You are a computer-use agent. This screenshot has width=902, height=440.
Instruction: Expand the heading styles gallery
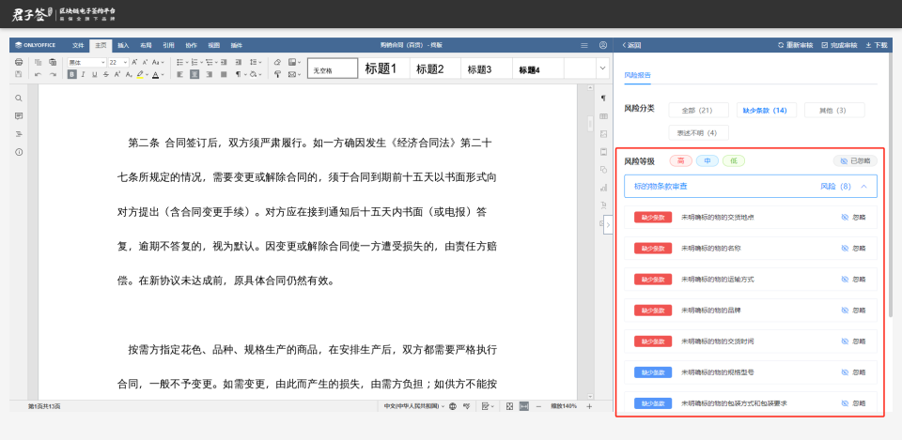pos(602,68)
